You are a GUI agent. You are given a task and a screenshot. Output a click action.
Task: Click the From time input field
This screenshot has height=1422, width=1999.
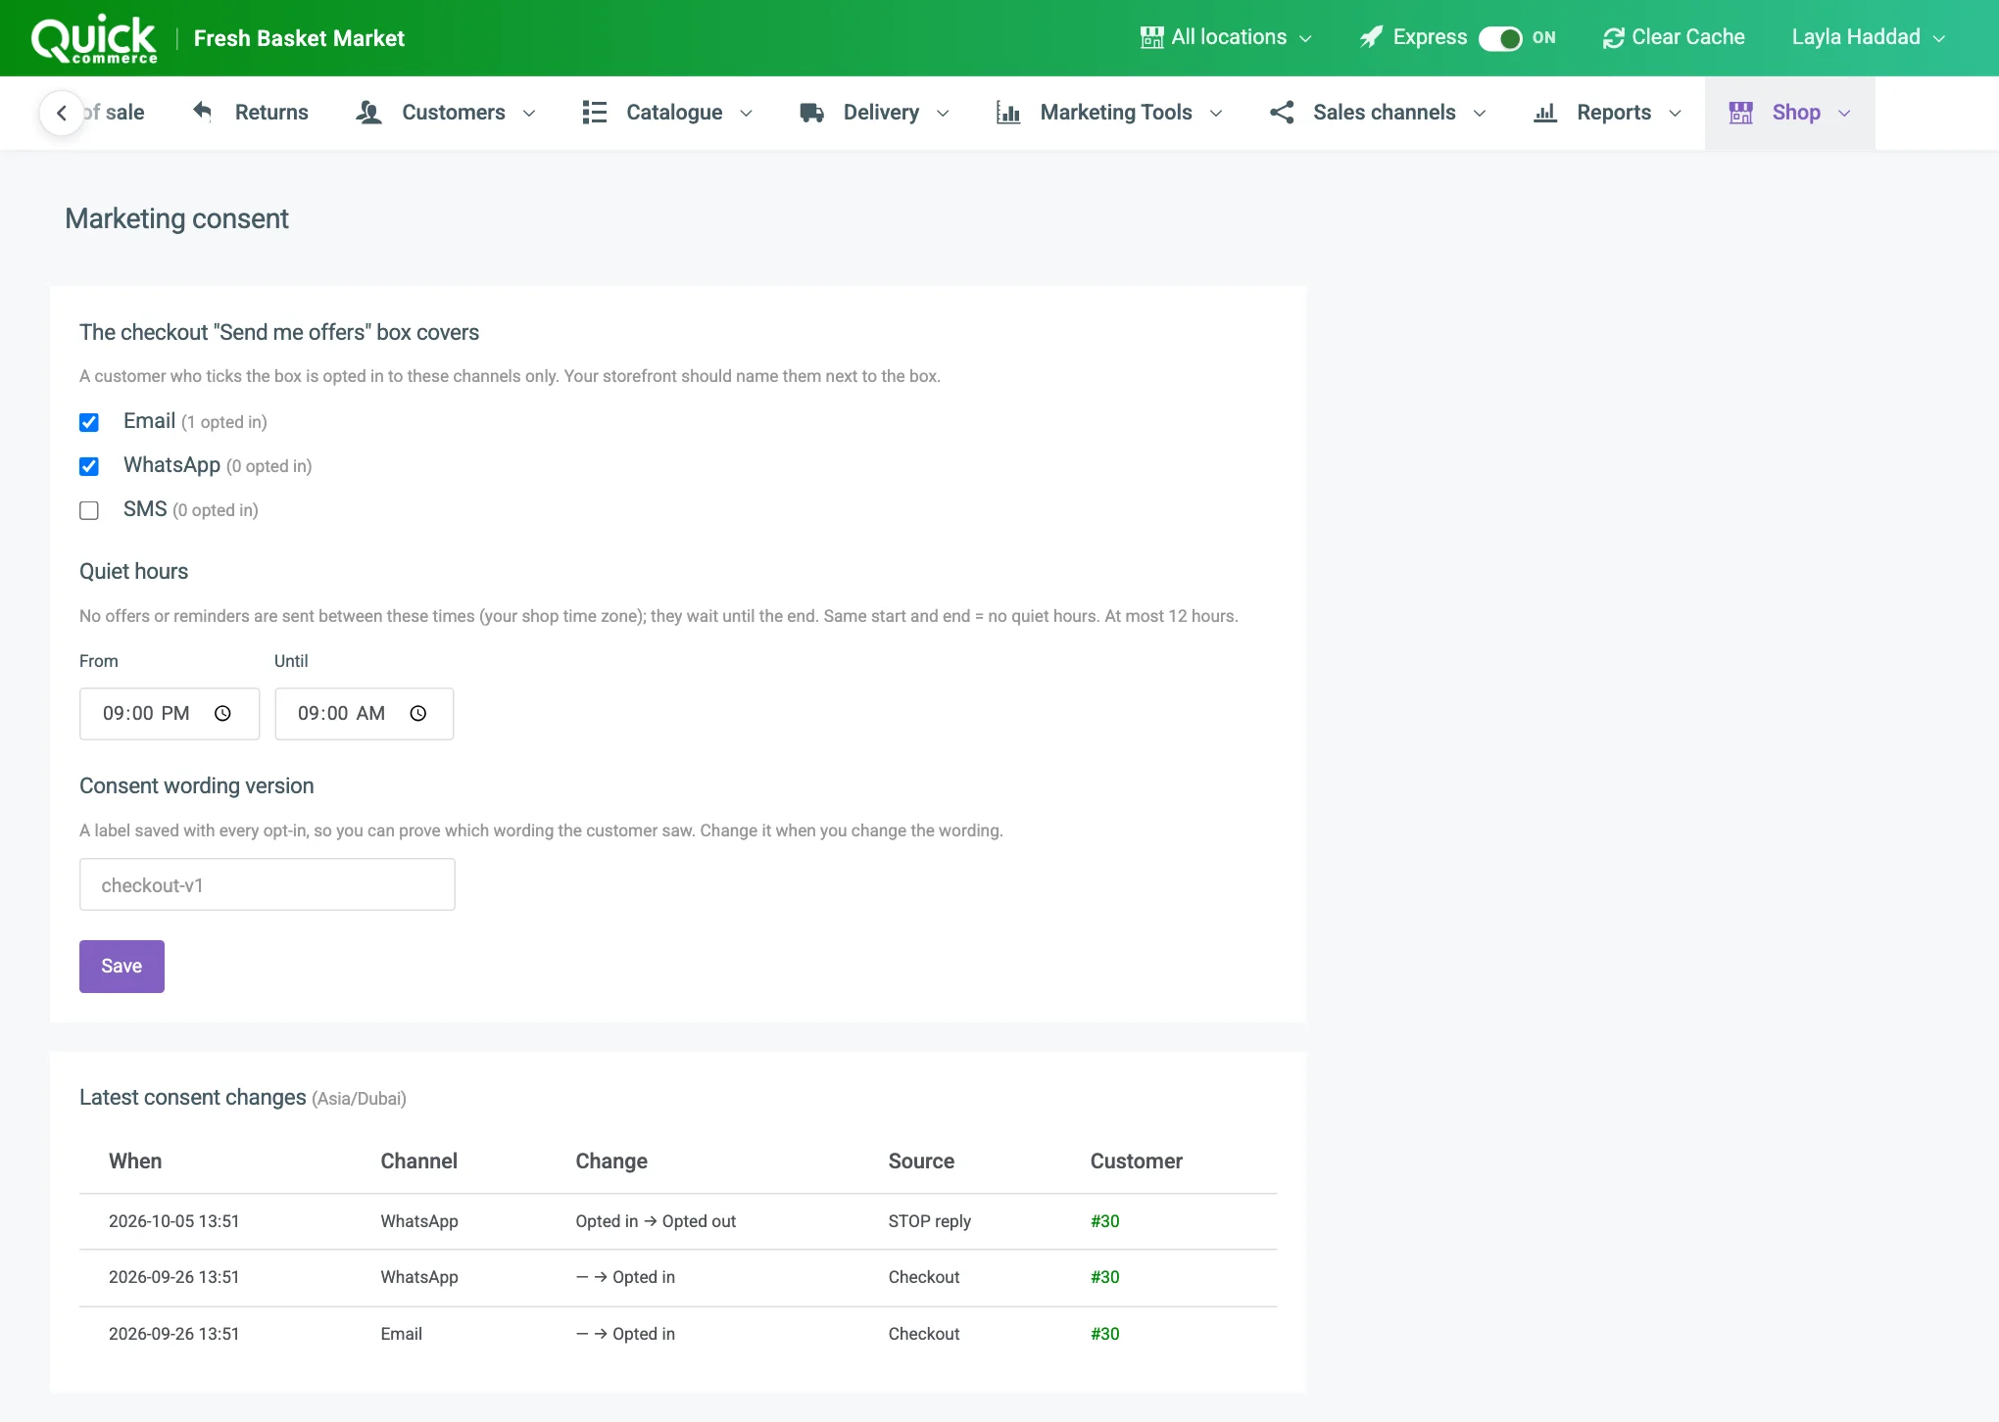[x=170, y=714]
